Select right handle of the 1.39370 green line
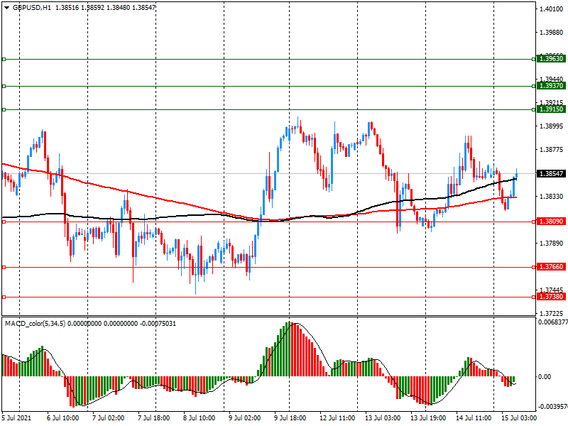This screenshot has width=568, height=426. [534, 86]
